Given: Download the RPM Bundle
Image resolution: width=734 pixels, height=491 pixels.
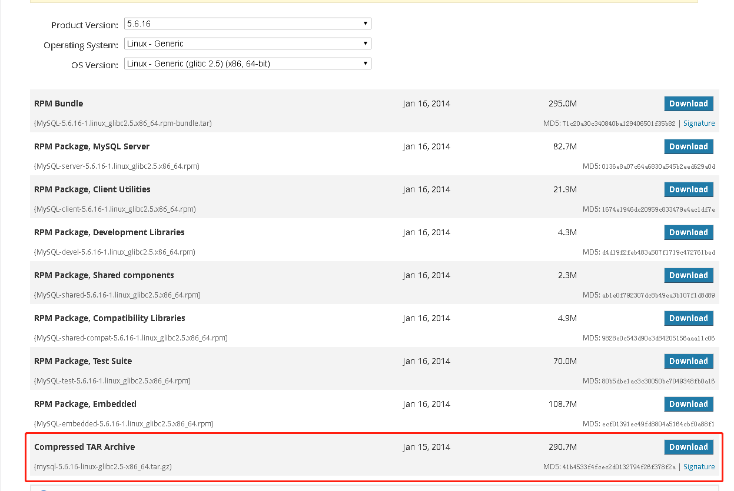Looking at the screenshot, I should (689, 103).
